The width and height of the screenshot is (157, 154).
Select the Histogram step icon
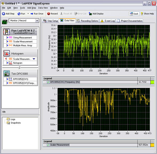(x=7, y=53)
